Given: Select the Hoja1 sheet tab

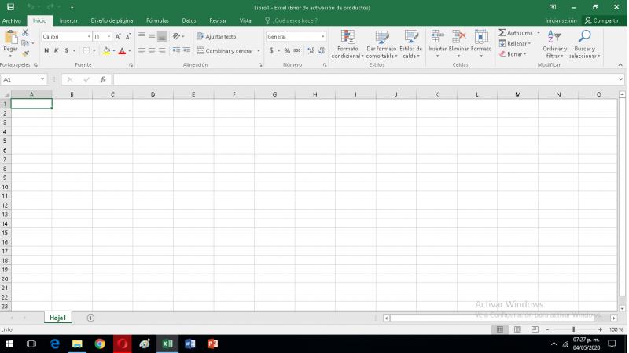Looking at the screenshot, I should (57, 318).
